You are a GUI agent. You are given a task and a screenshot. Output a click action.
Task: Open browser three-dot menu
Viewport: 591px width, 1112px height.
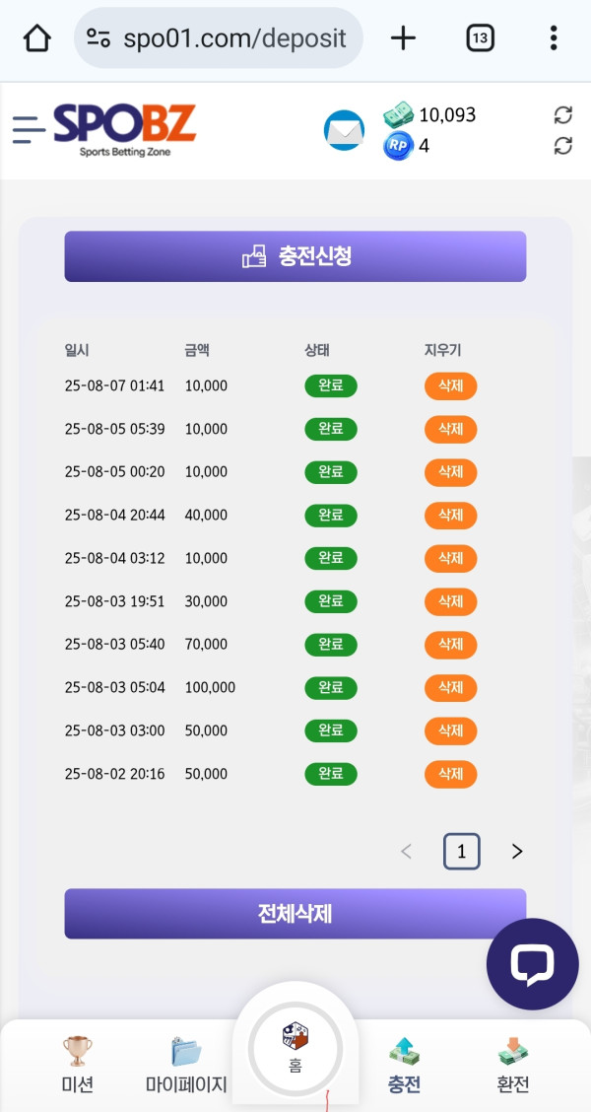[554, 38]
